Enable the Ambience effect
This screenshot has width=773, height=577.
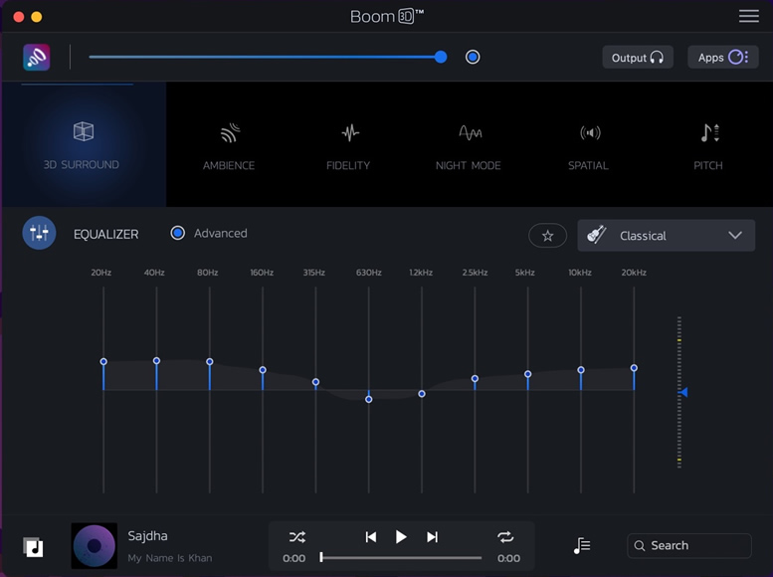(229, 146)
